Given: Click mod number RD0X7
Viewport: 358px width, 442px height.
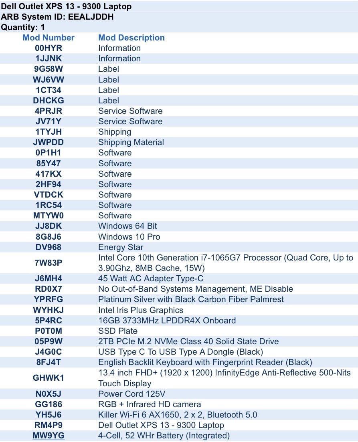Looking at the screenshot, I should click(49, 289).
